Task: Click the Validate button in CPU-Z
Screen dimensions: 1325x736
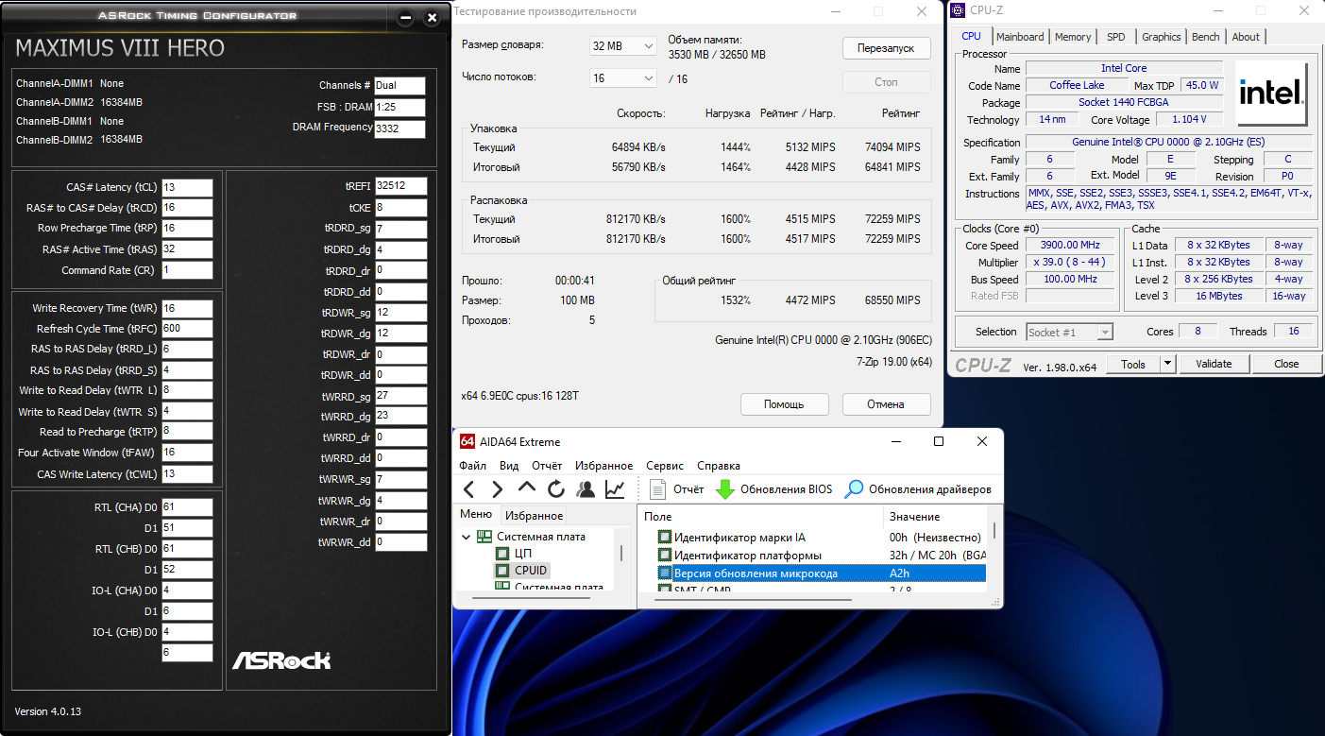Action: point(1214,364)
